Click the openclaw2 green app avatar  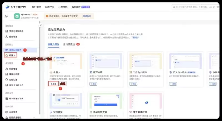(17, 16)
